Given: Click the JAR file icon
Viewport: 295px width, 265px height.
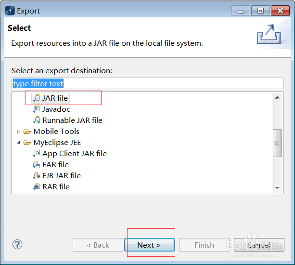Looking at the screenshot, I should coord(37,98).
